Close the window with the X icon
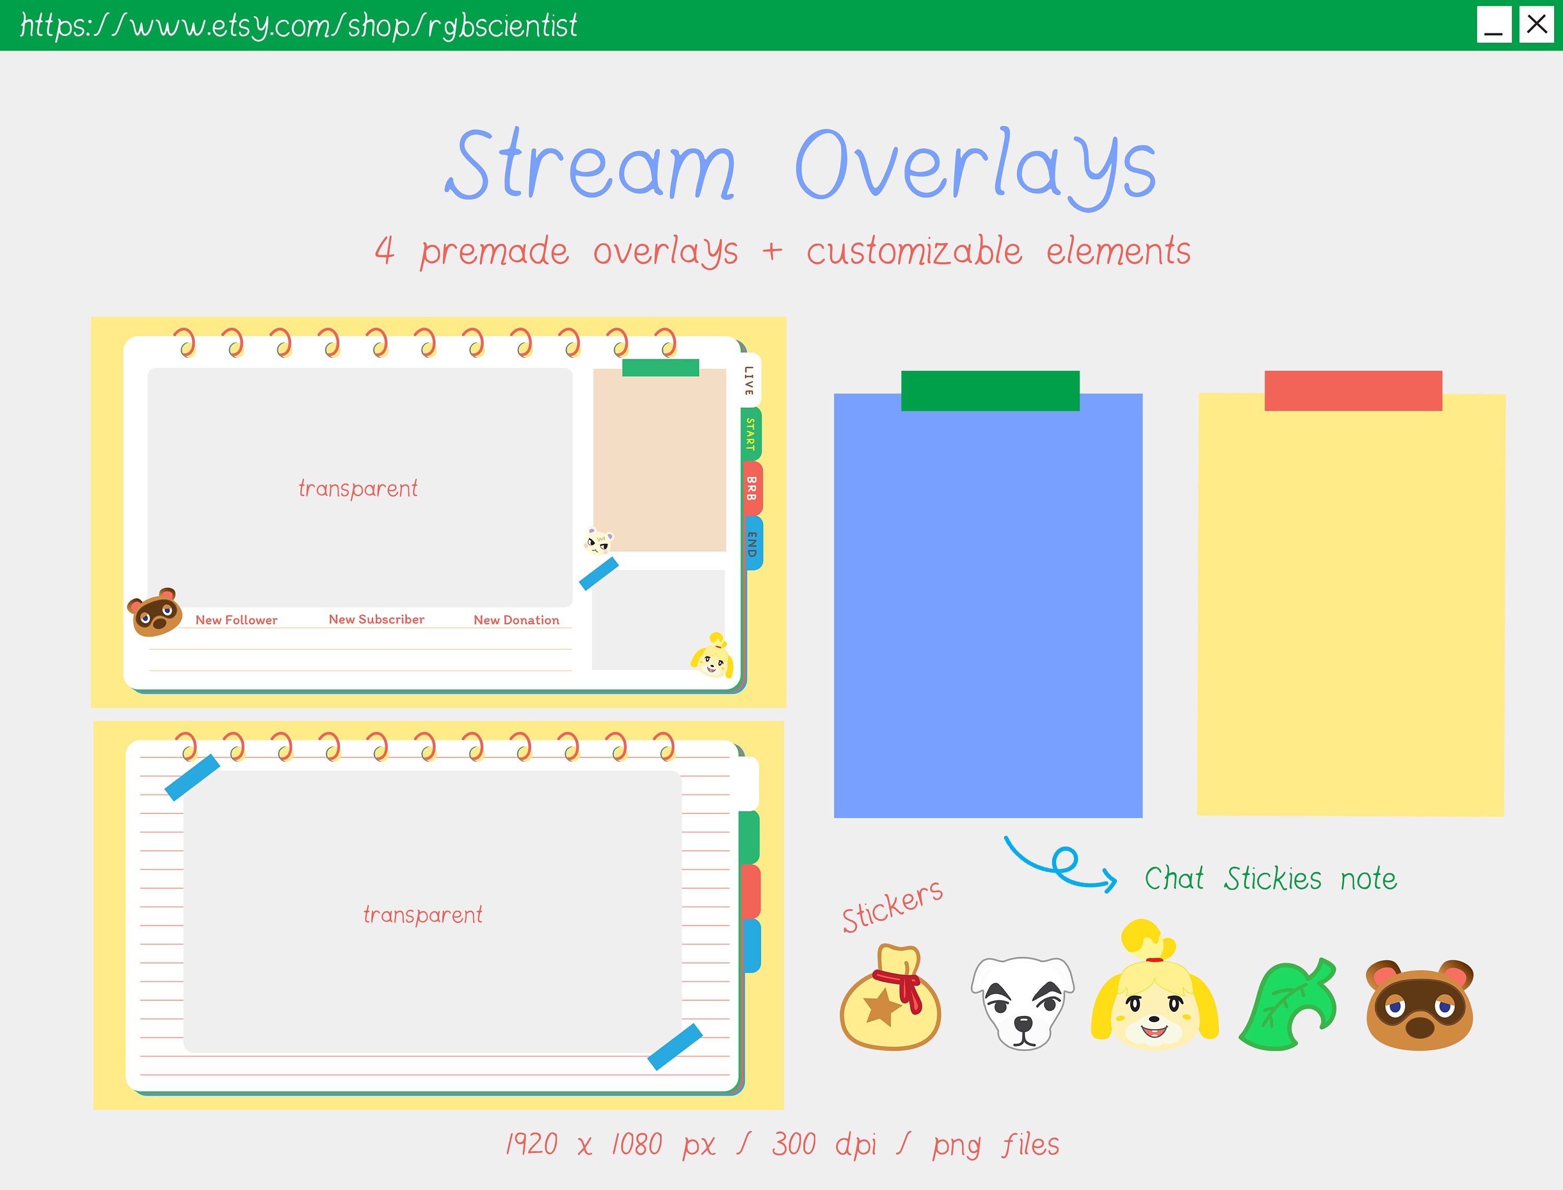1563x1190 pixels. (1537, 25)
